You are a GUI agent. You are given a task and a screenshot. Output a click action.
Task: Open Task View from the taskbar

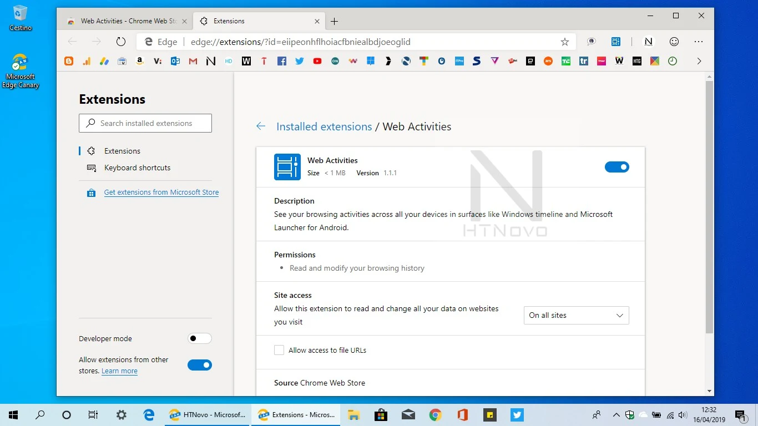(93, 415)
